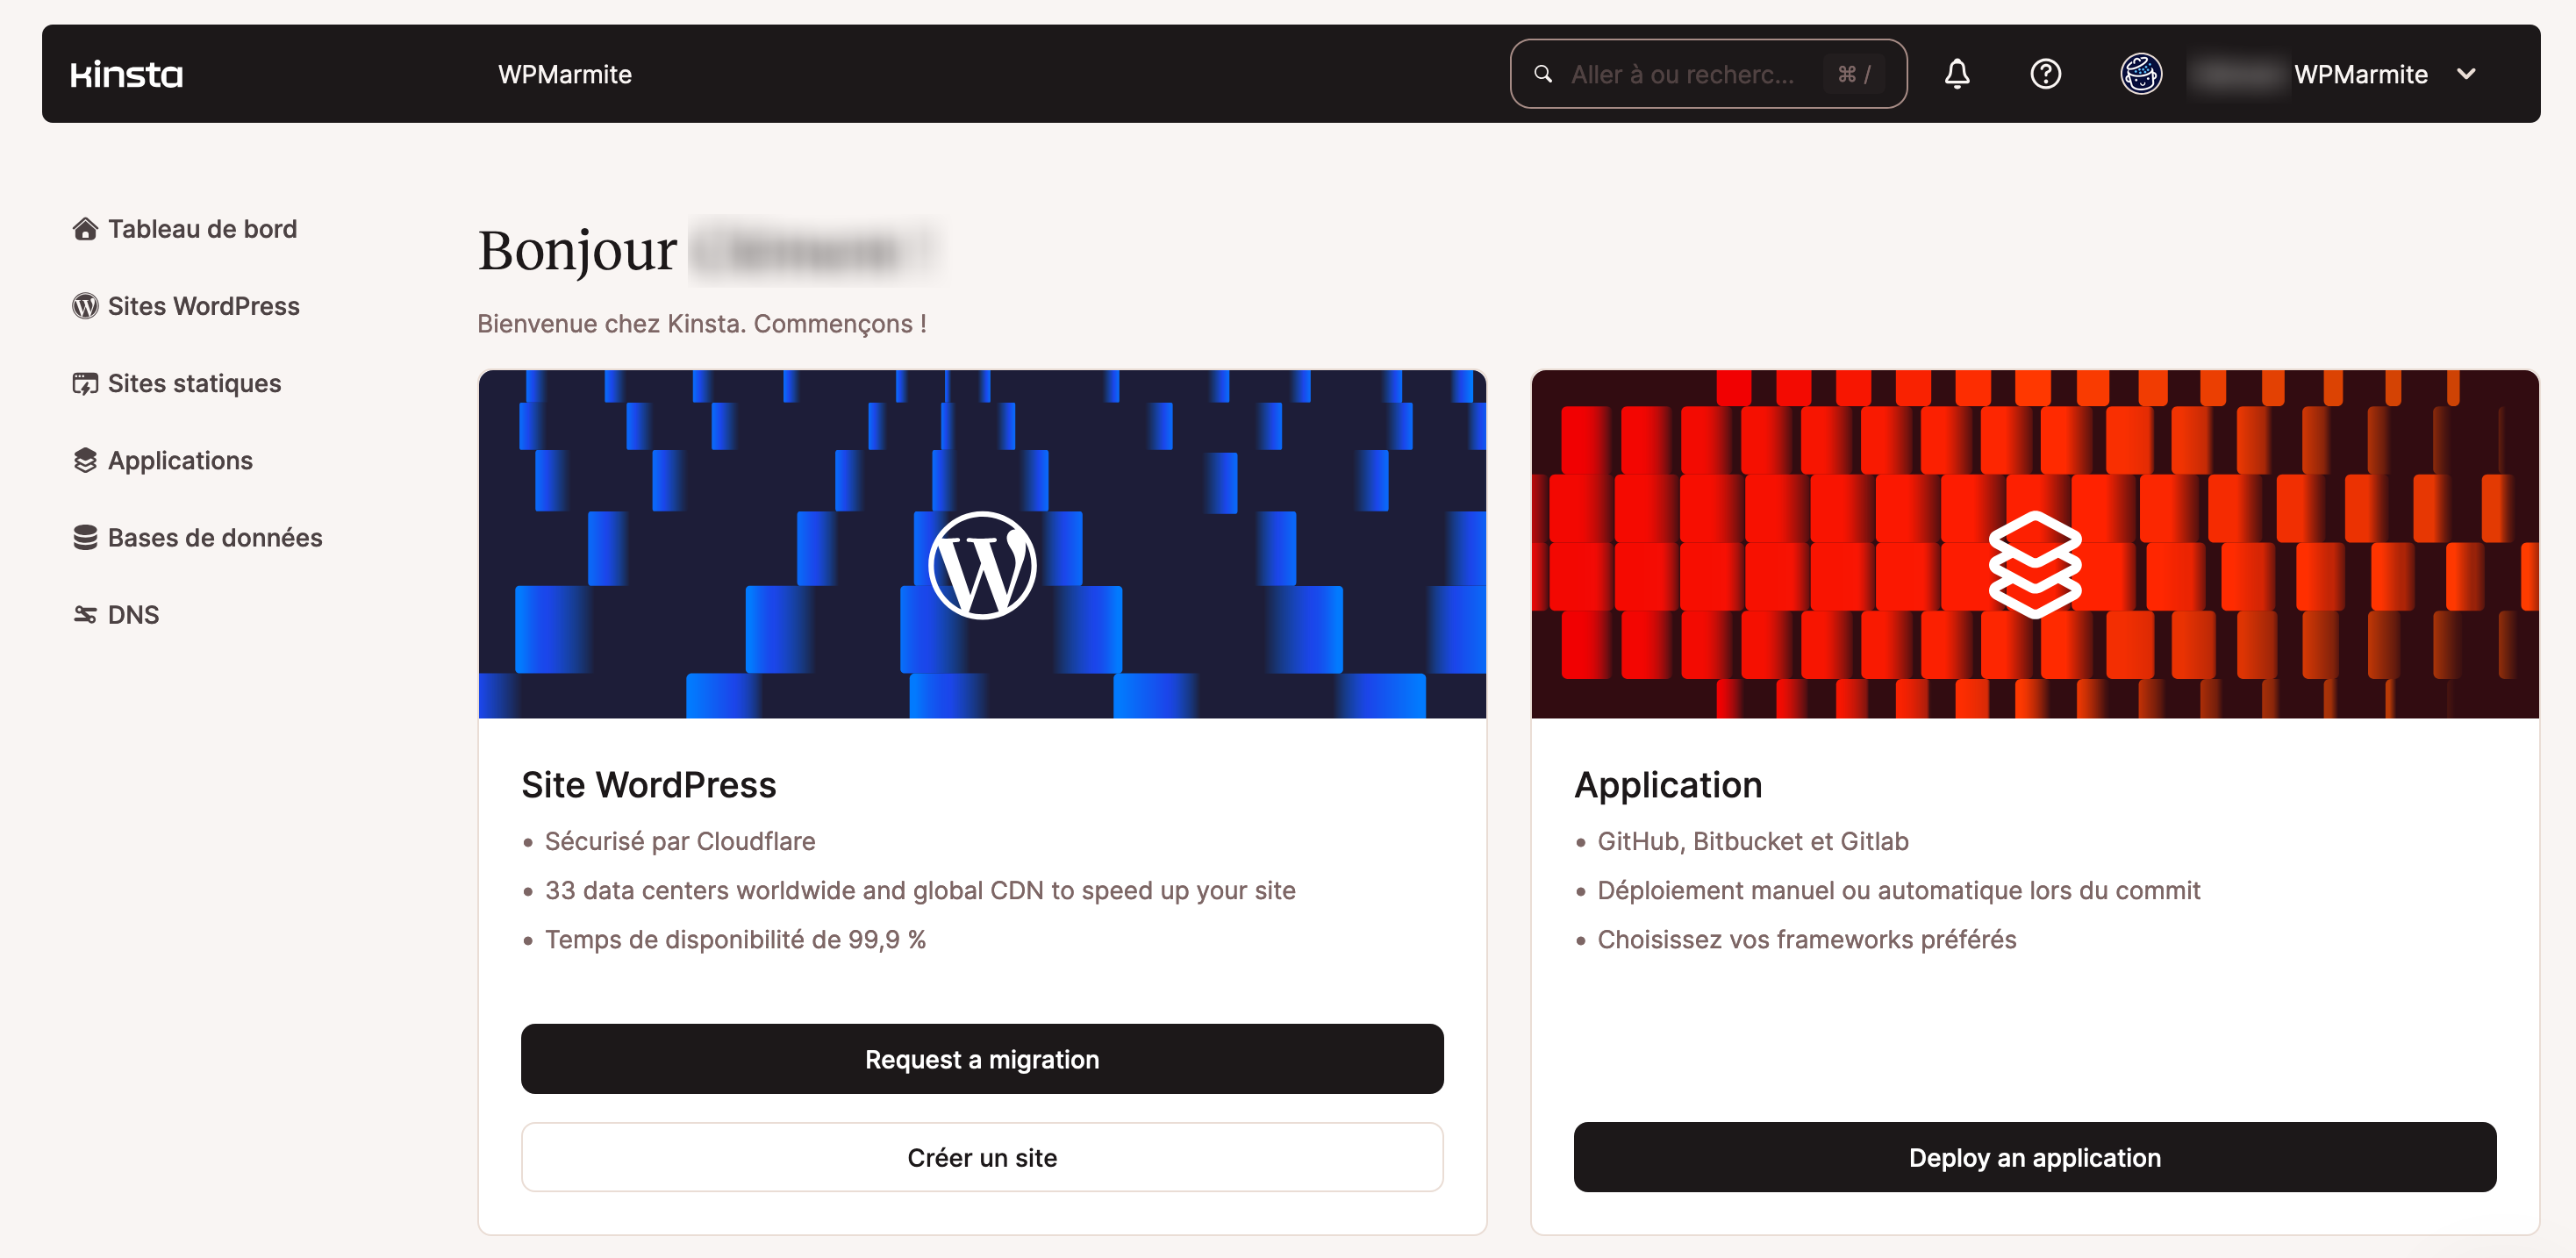This screenshot has width=2576, height=1258.
Task: Navigate to Applications in sidebar
Action: coord(163,460)
